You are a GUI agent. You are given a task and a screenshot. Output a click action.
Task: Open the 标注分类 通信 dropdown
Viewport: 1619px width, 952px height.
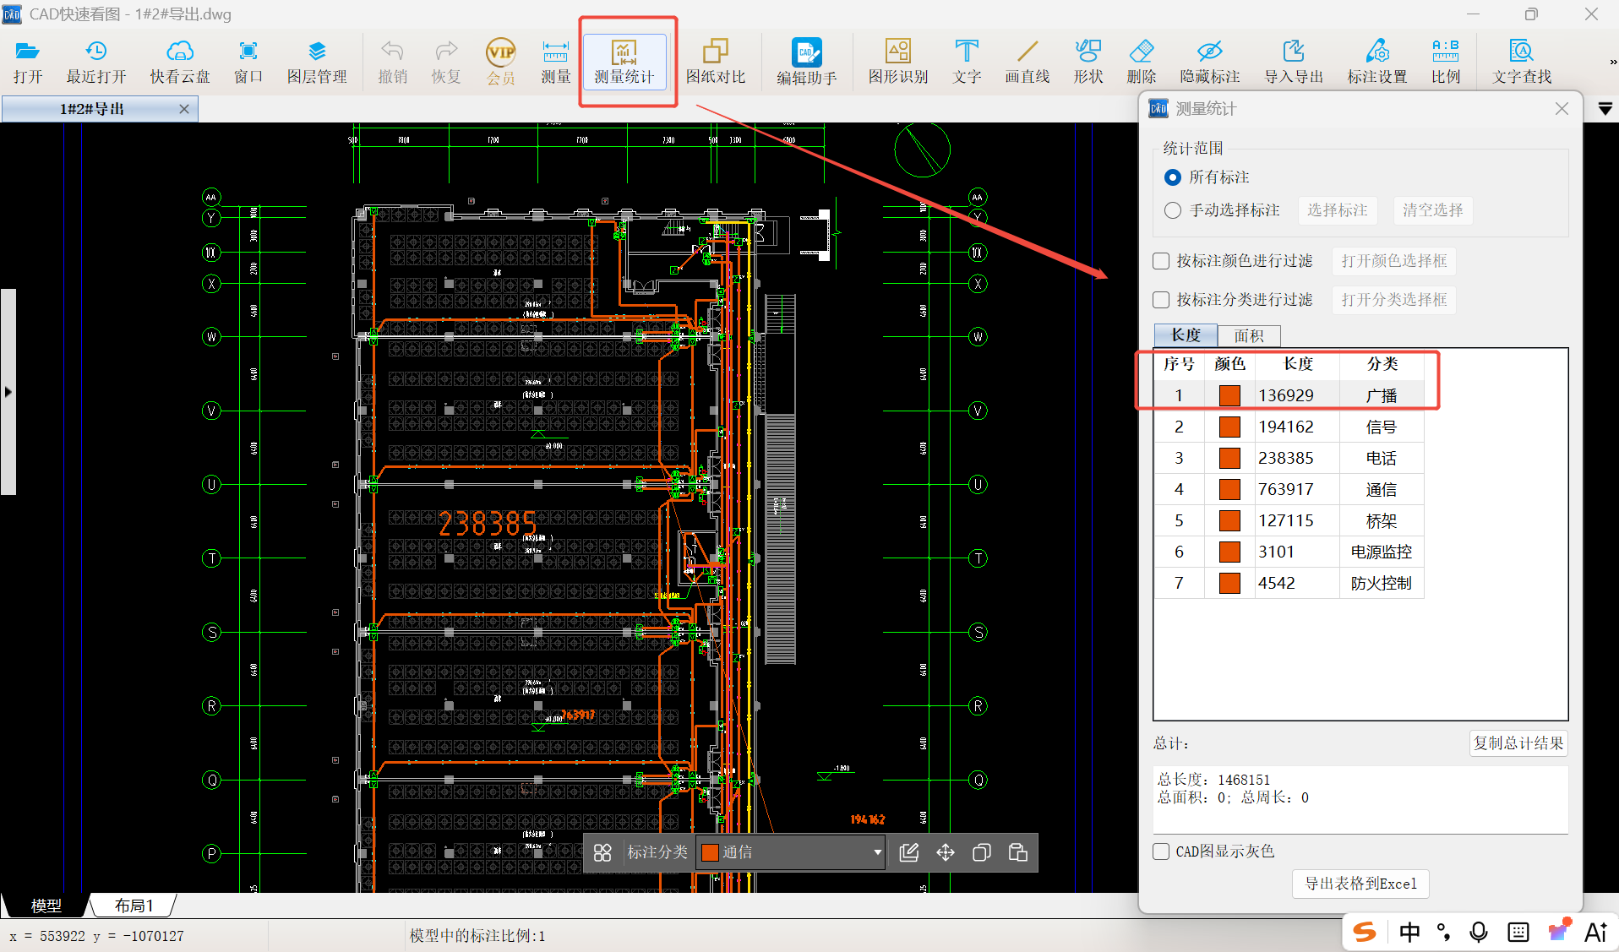877,852
